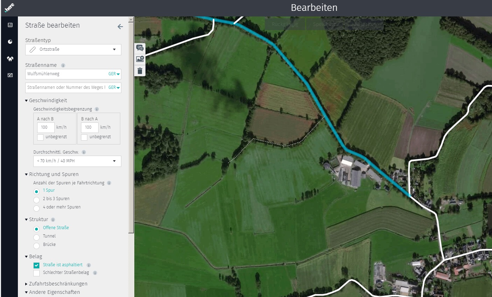Enable the 'Schlechter Straßenbelag' checkbox
The image size is (492, 297).
click(36, 273)
